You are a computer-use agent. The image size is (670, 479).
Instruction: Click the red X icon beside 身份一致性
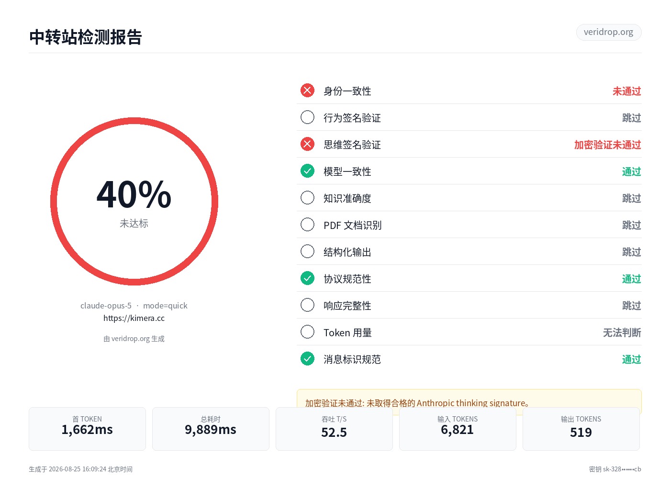click(x=307, y=91)
